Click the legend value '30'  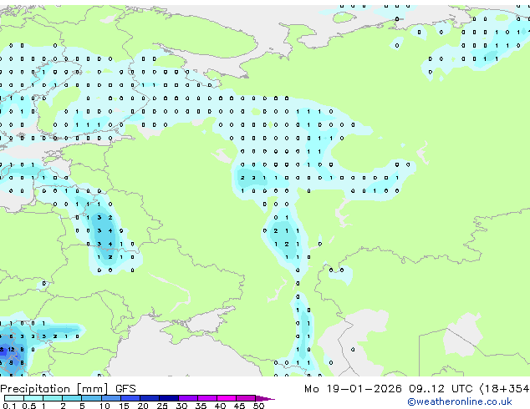182,406
